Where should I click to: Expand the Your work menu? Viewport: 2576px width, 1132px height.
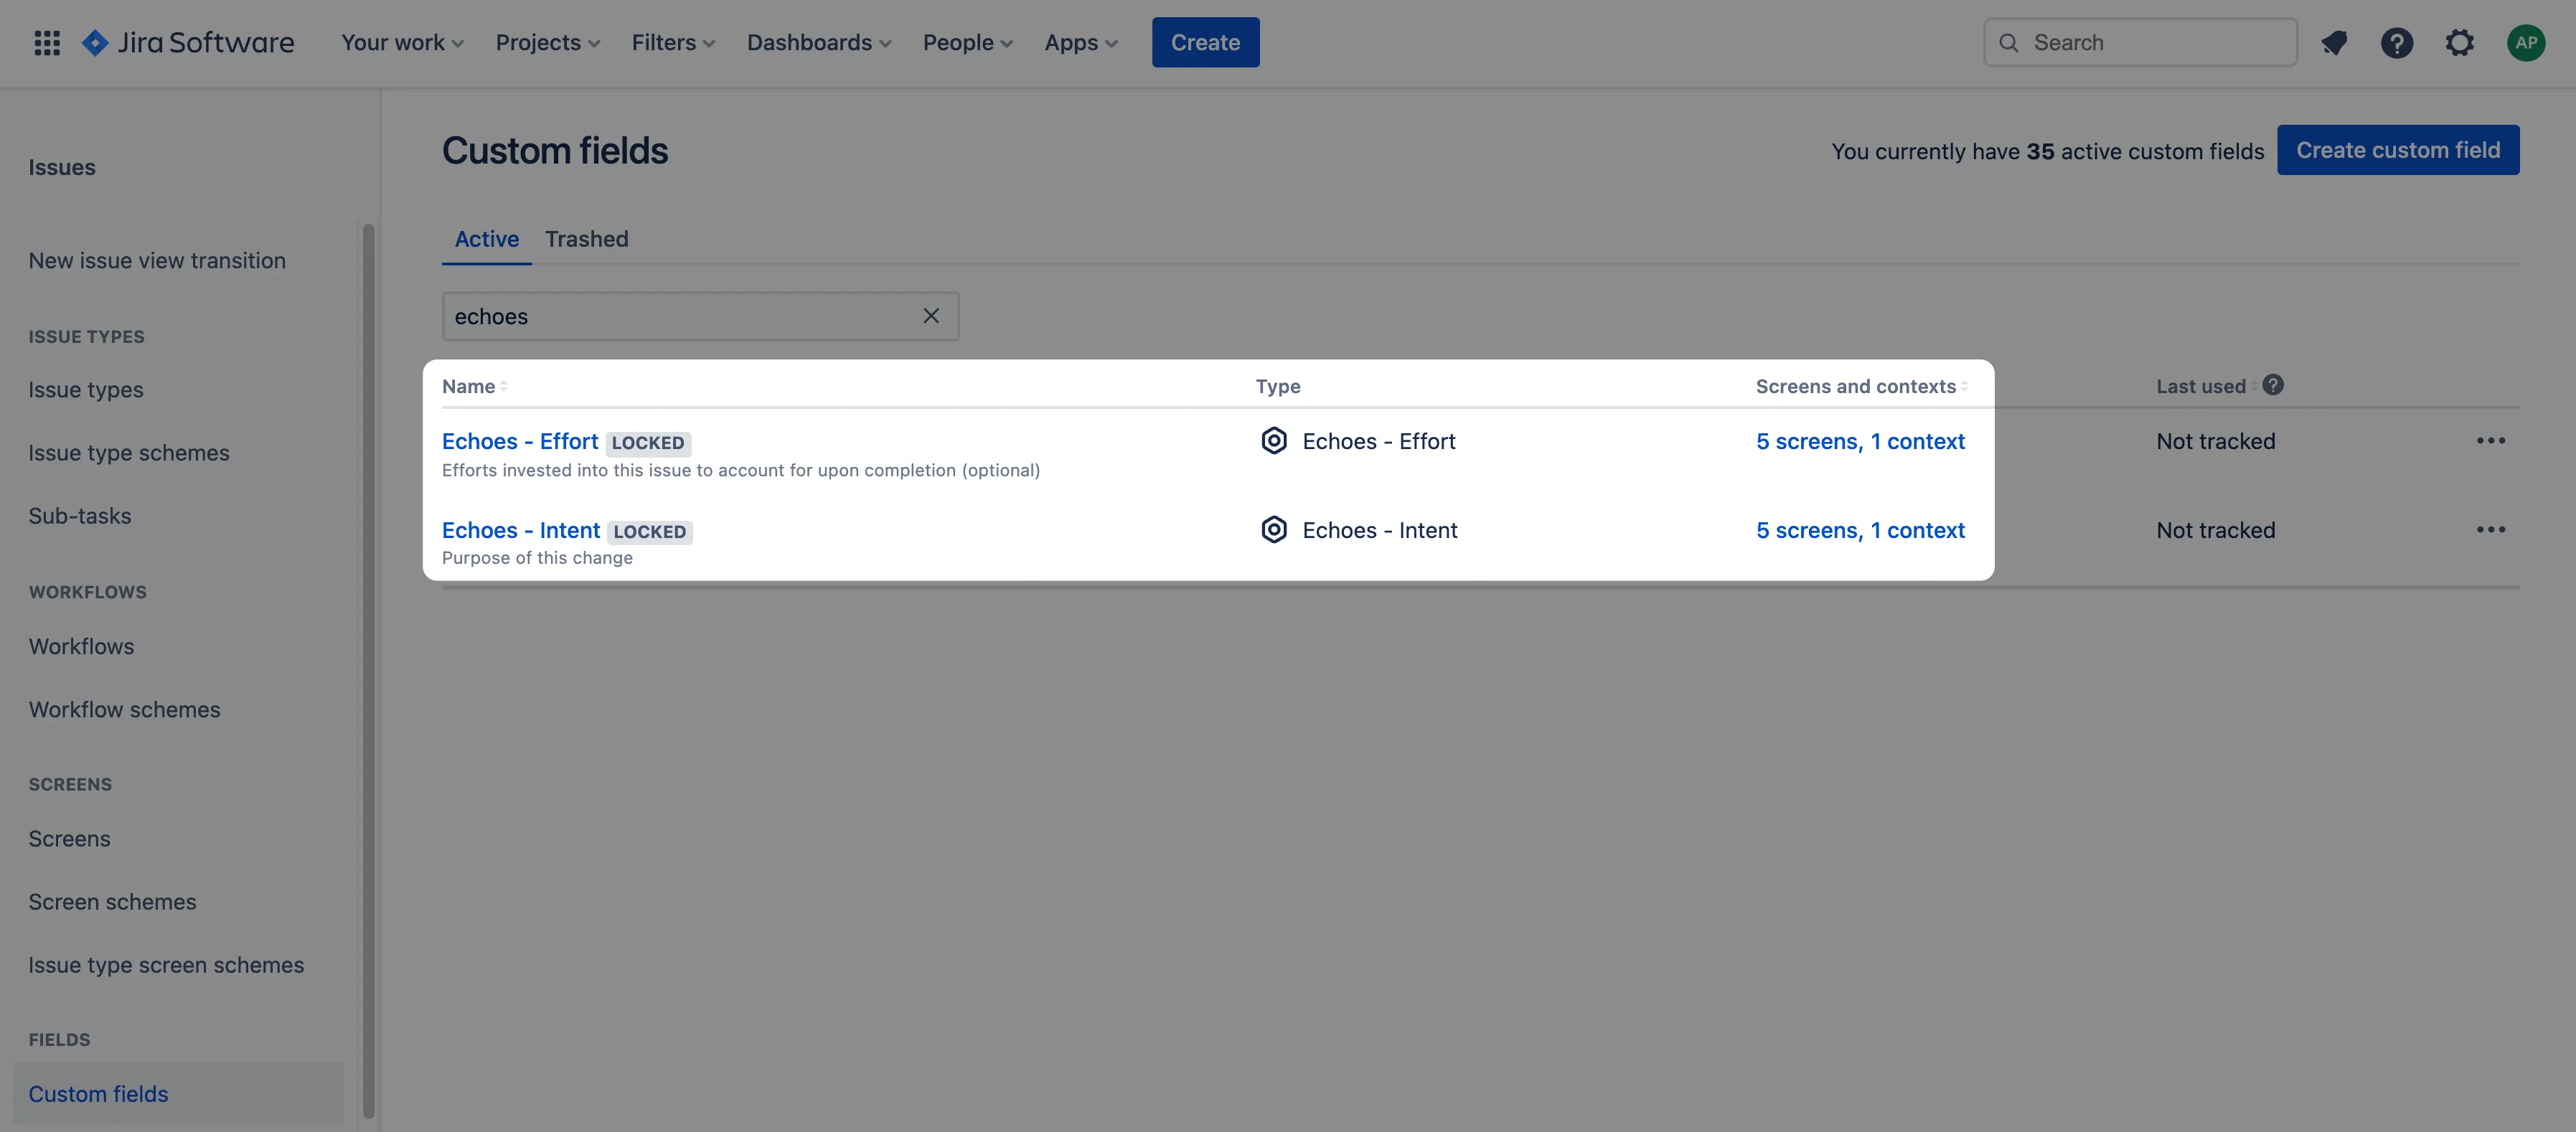402,42
